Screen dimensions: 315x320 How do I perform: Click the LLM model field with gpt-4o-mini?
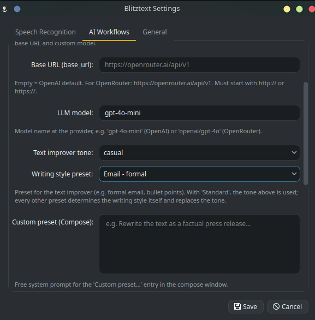click(x=199, y=113)
